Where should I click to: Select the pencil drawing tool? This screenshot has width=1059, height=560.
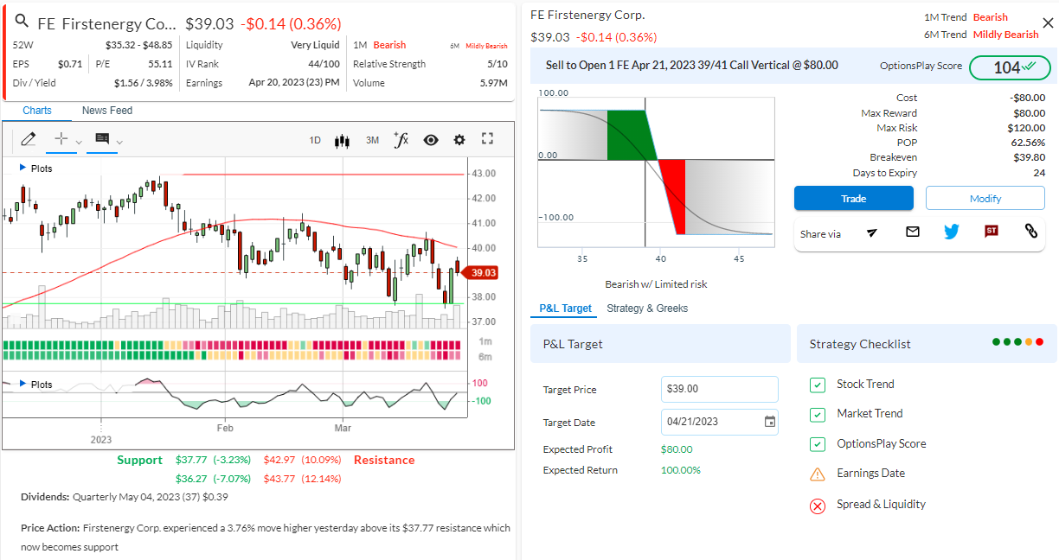click(x=28, y=139)
